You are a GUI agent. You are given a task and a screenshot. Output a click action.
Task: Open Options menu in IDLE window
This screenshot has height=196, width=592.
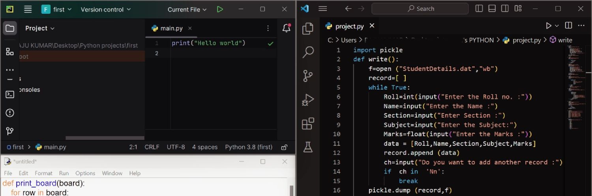[85, 173]
